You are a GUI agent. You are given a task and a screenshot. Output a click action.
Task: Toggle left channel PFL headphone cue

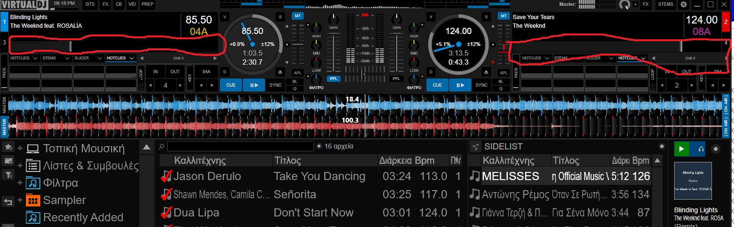click(x=334, y=79)
